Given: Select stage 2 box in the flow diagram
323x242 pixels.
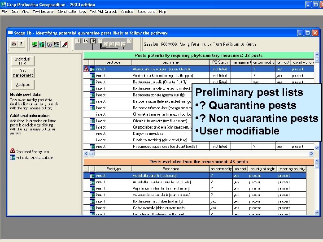Looking at the screenshot, I should click(100, 41).
